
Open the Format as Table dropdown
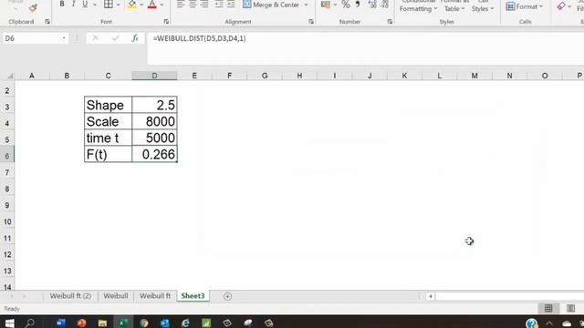pyautogui.click(x=454, y=6)
